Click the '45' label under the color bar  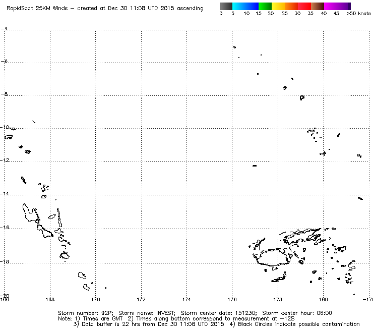(x=336, y=14)
